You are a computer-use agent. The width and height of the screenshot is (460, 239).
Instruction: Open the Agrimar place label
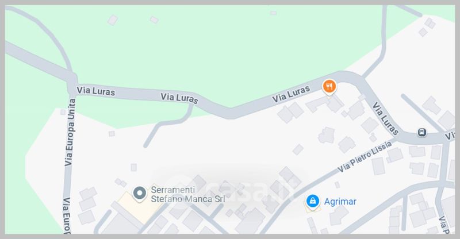tap(340, 202)
